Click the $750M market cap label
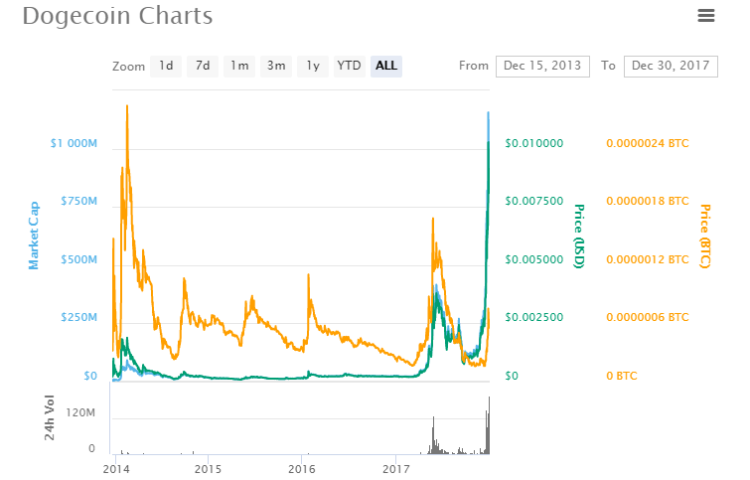The width and height of the screenshot is (750, 480). (78, 201)
